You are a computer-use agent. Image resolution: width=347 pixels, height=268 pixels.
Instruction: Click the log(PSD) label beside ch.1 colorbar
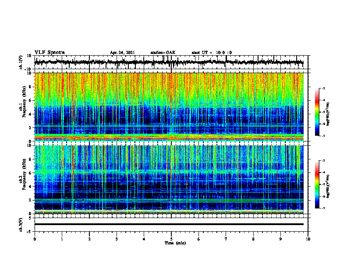coord(328,114)
